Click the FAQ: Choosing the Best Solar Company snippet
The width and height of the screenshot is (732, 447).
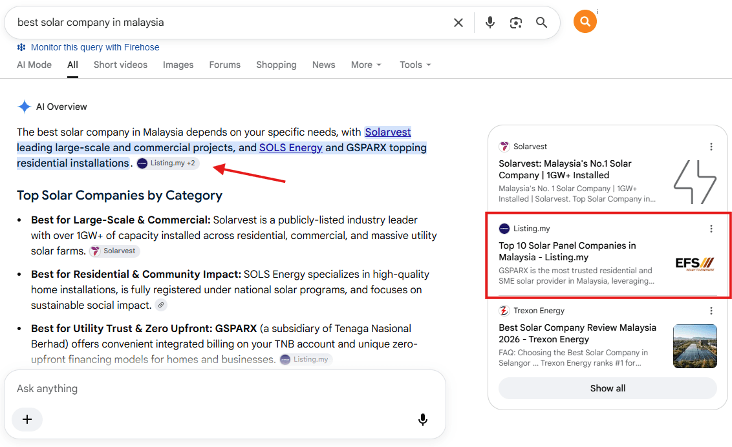coord(574,358)
